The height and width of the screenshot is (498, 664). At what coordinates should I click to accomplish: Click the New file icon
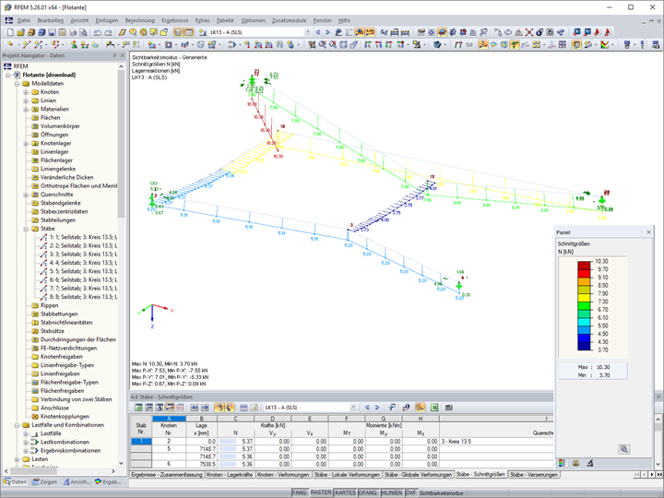pyautogui.click(x=10, y=32)
